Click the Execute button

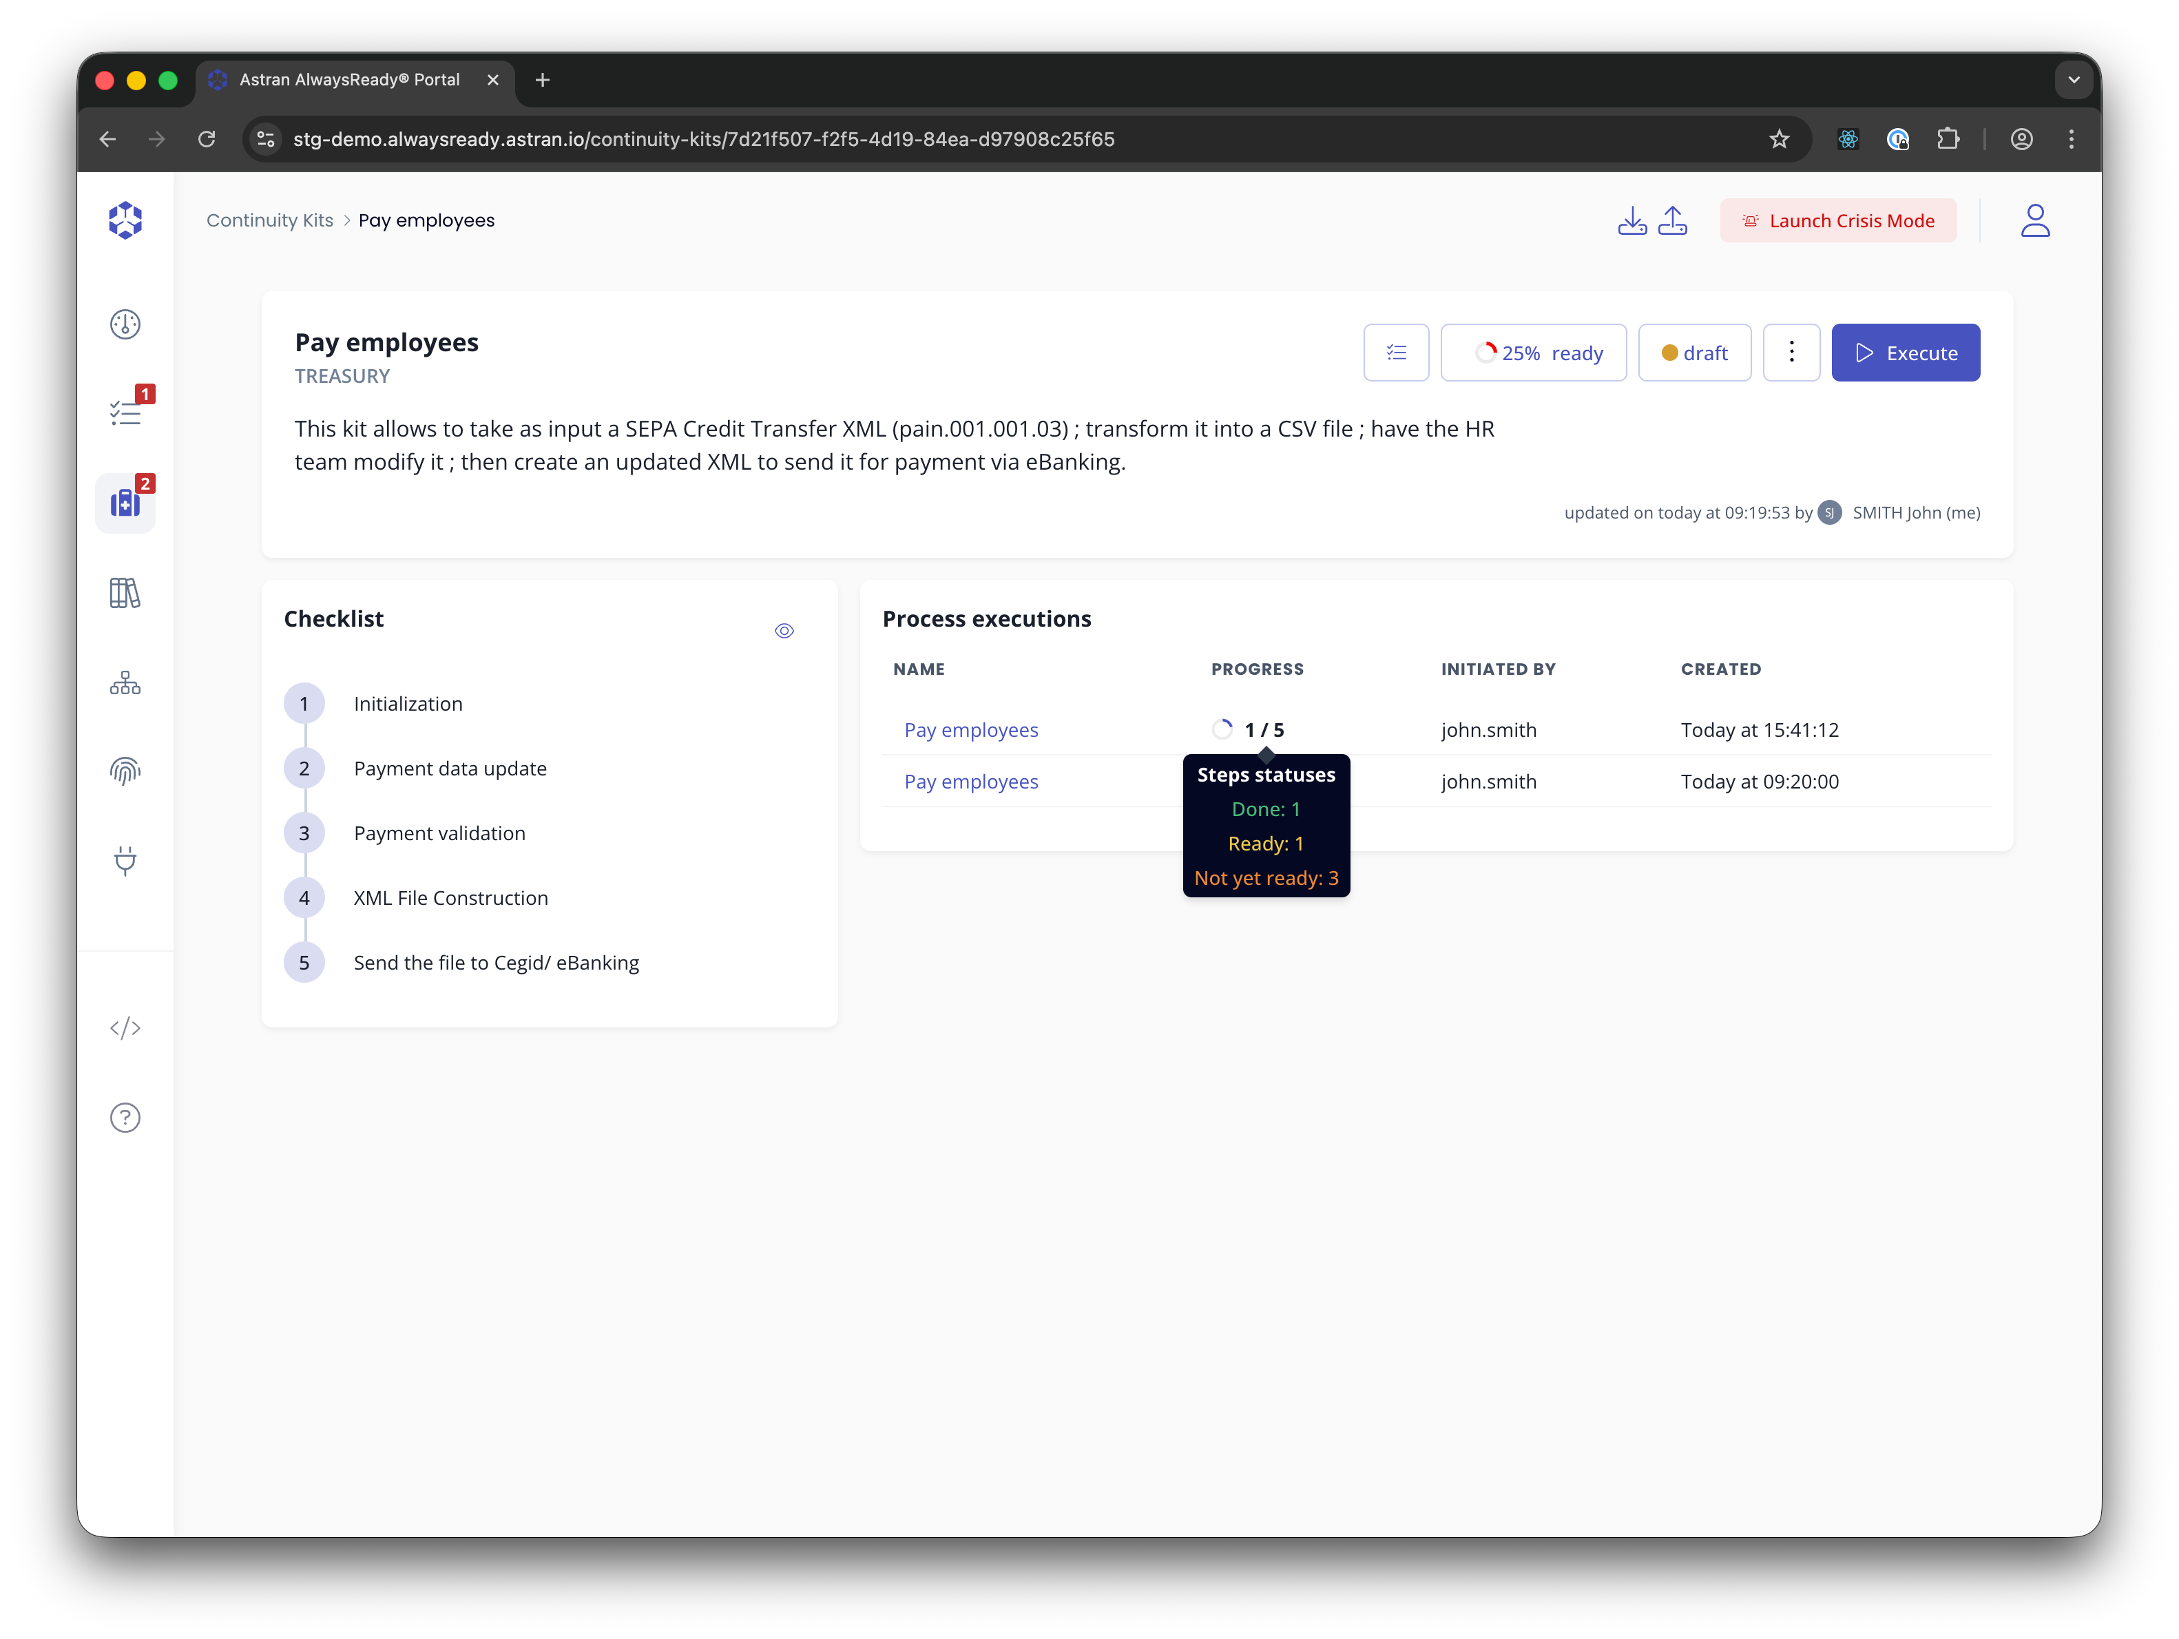(1905, 353)
